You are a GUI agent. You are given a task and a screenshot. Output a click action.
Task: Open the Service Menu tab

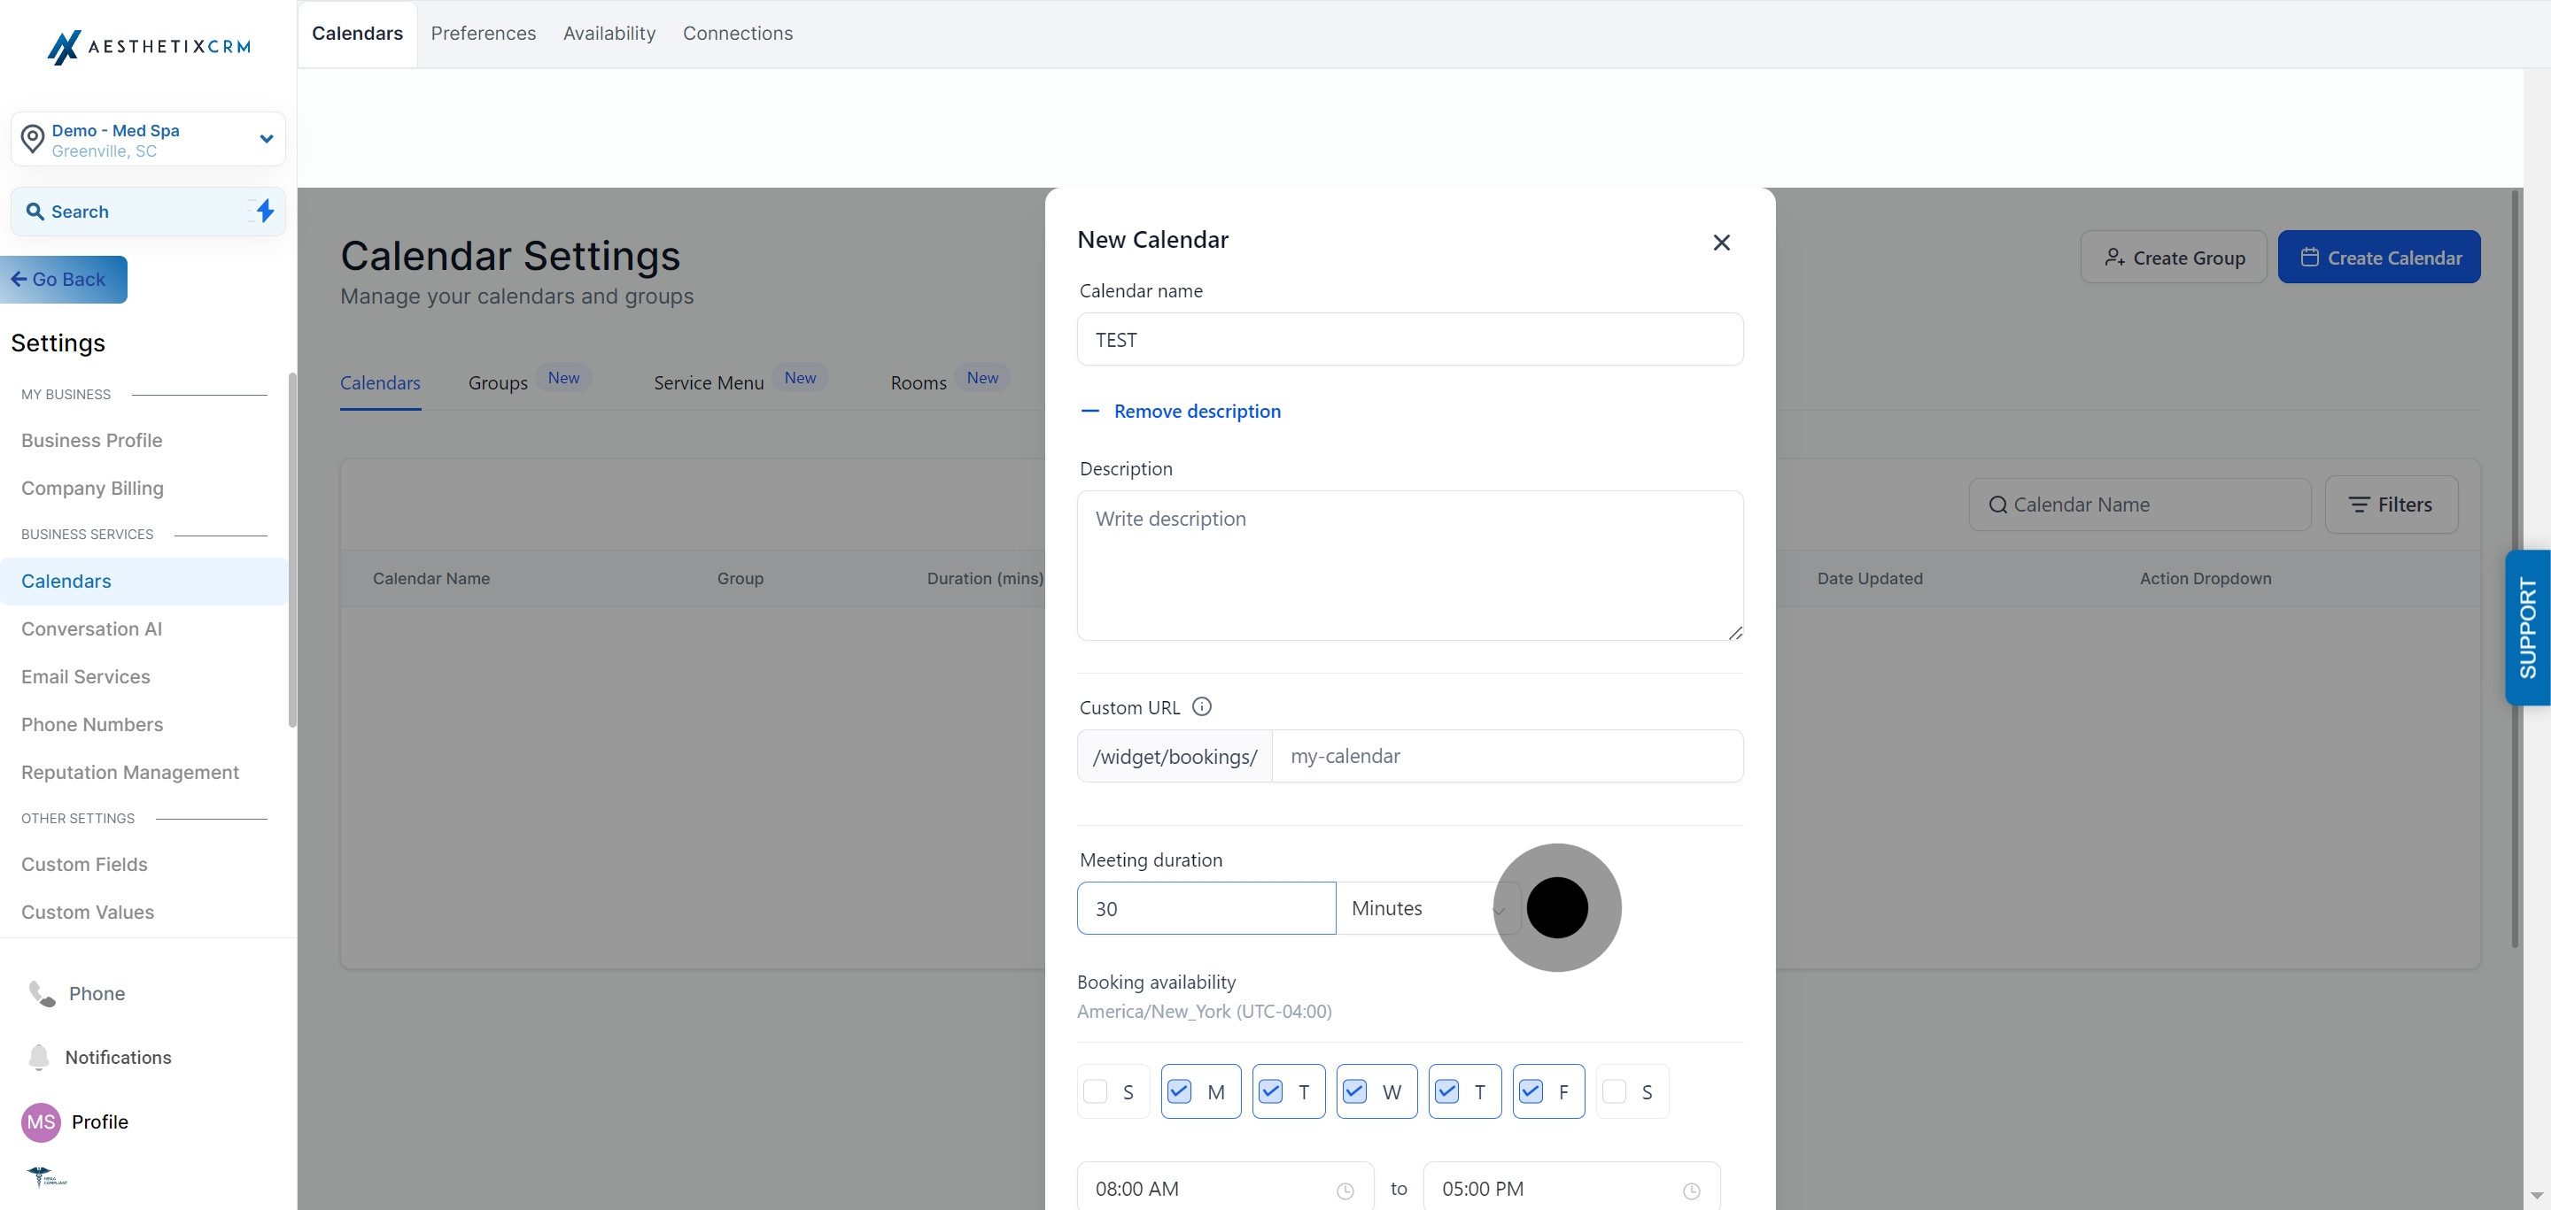click(708, 383)
